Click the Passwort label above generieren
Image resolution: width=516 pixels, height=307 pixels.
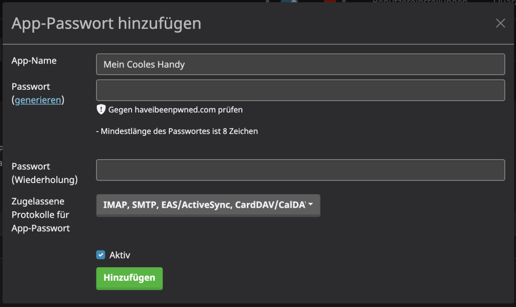(31, 87)
